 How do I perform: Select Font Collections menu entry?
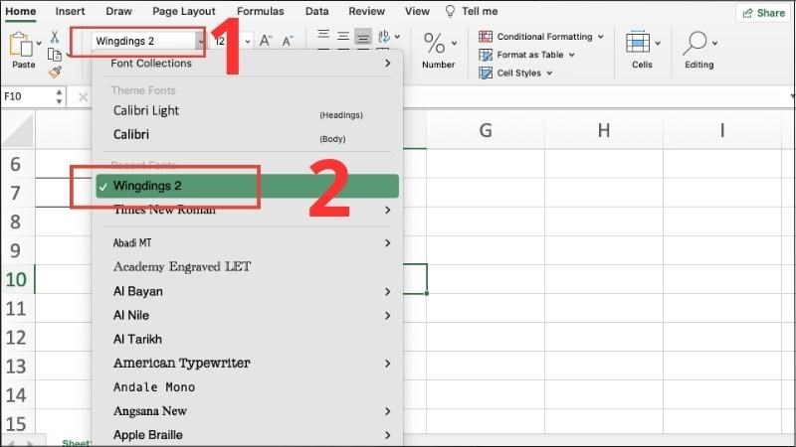pyautogui.click(x=247, y=64)
